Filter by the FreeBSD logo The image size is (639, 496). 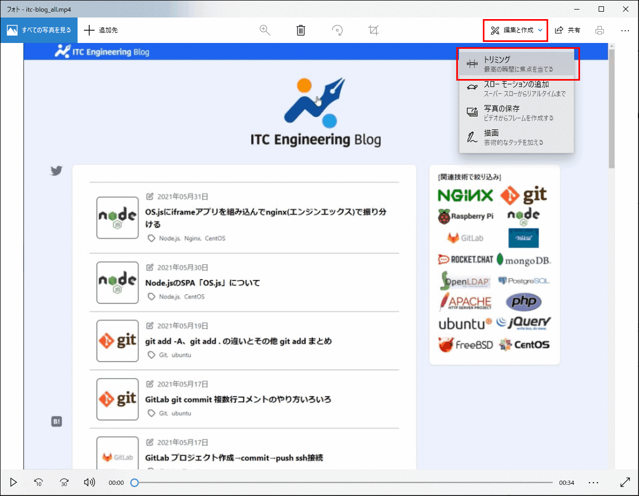(x=465, y=345)
